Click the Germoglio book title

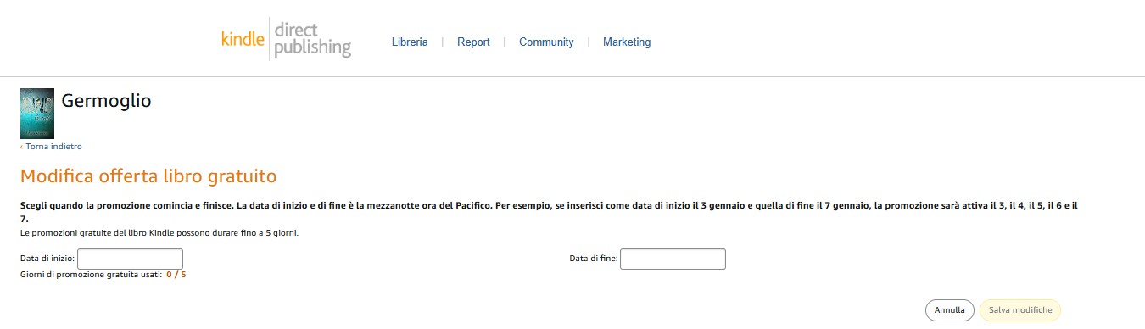(107, 102)
